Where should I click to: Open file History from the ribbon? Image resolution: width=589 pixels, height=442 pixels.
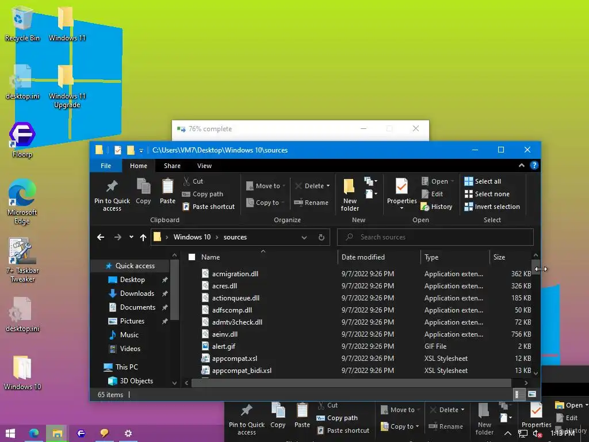pos(437,207)
